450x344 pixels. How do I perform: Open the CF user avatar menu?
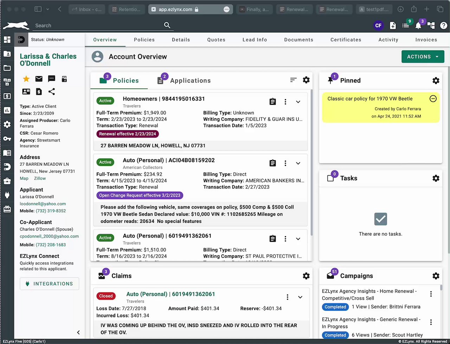(x=378, y=25)
